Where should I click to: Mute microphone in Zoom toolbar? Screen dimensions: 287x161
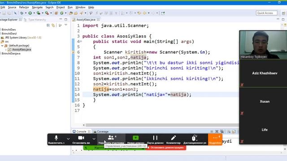pos(56,140)
